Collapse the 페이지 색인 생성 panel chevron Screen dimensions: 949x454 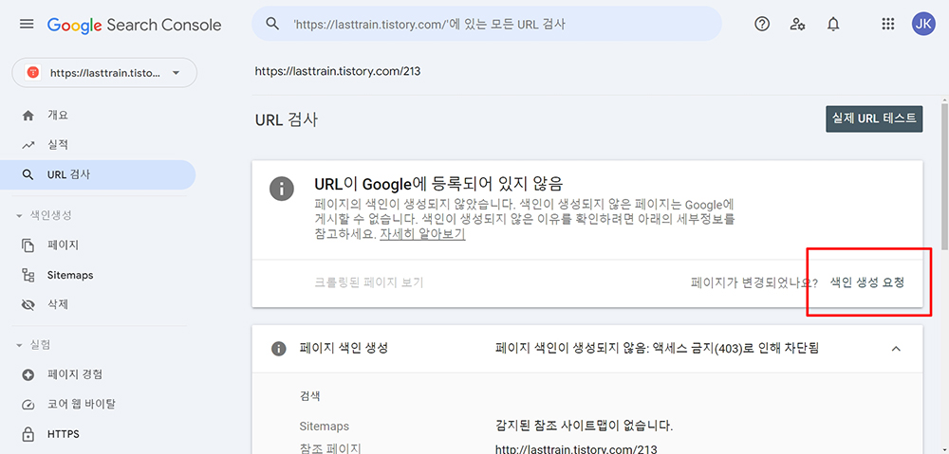click(x=897, y=349)
